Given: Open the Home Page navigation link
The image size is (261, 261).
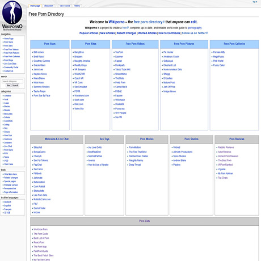Looking at the screenshot, I should (x=9, y=39).
